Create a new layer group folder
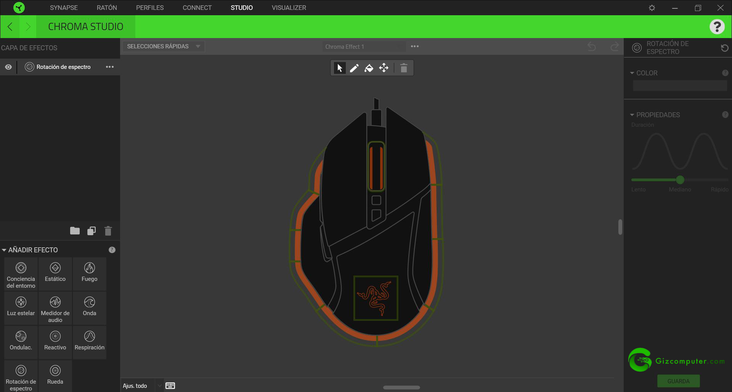732x392 pixels. pos(75,231)
